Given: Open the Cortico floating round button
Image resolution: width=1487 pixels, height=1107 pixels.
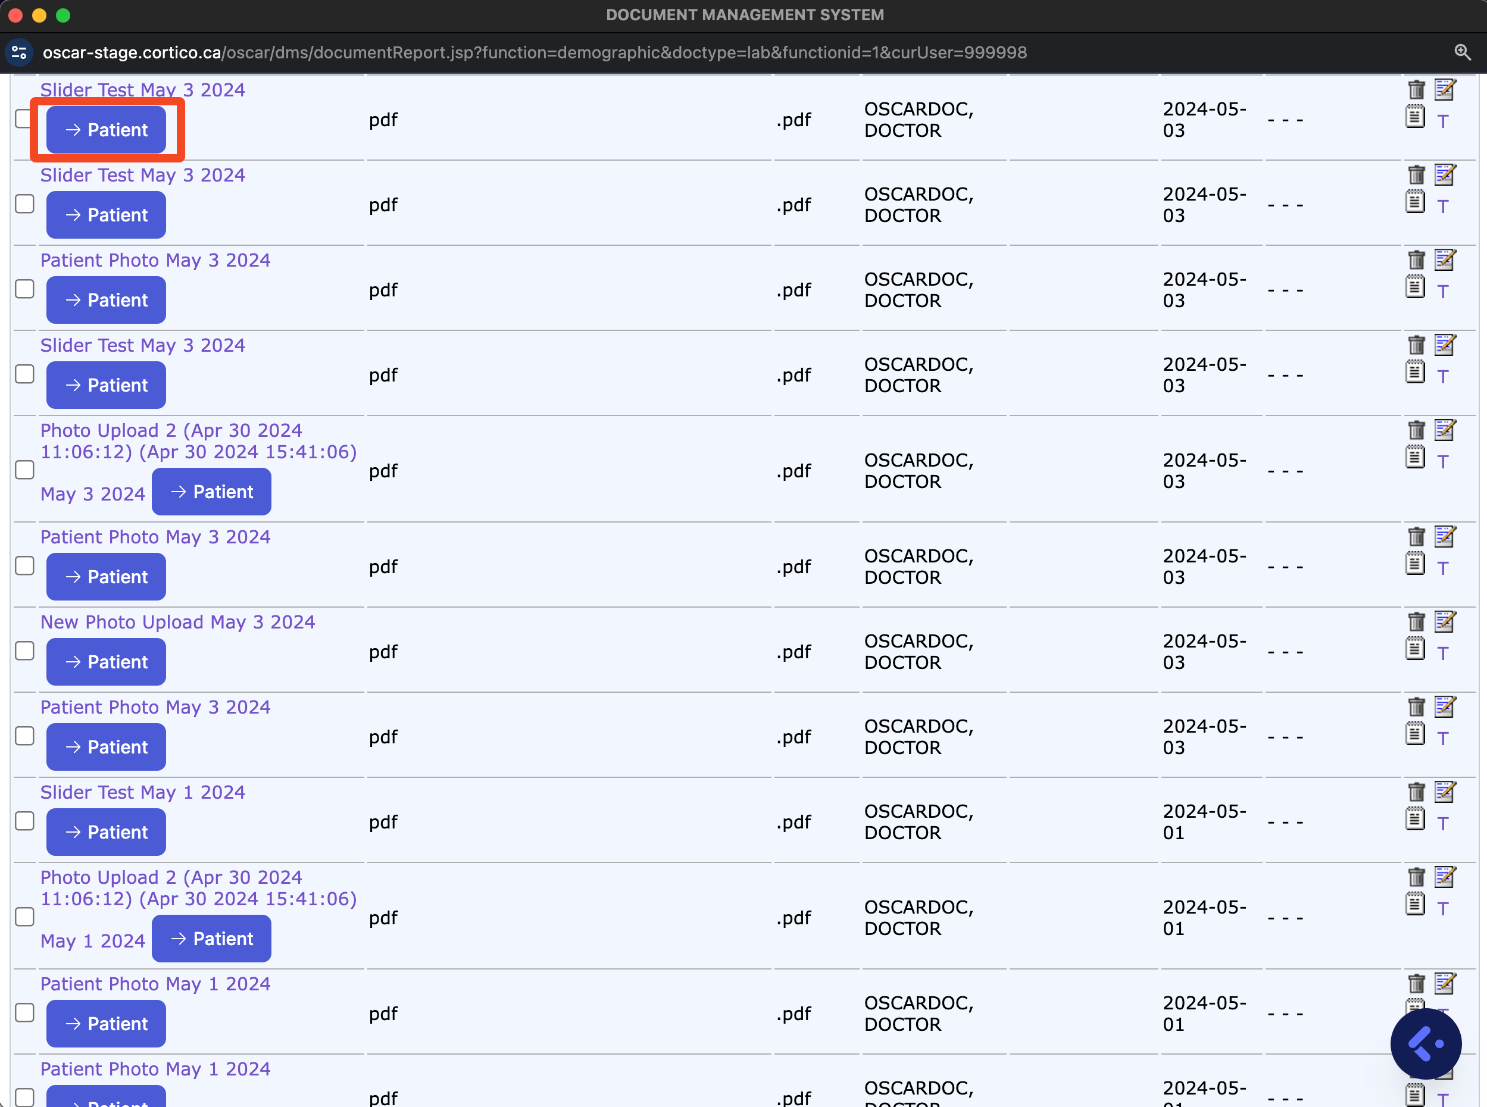Looking at the screenshot, I should 1425,1043.
